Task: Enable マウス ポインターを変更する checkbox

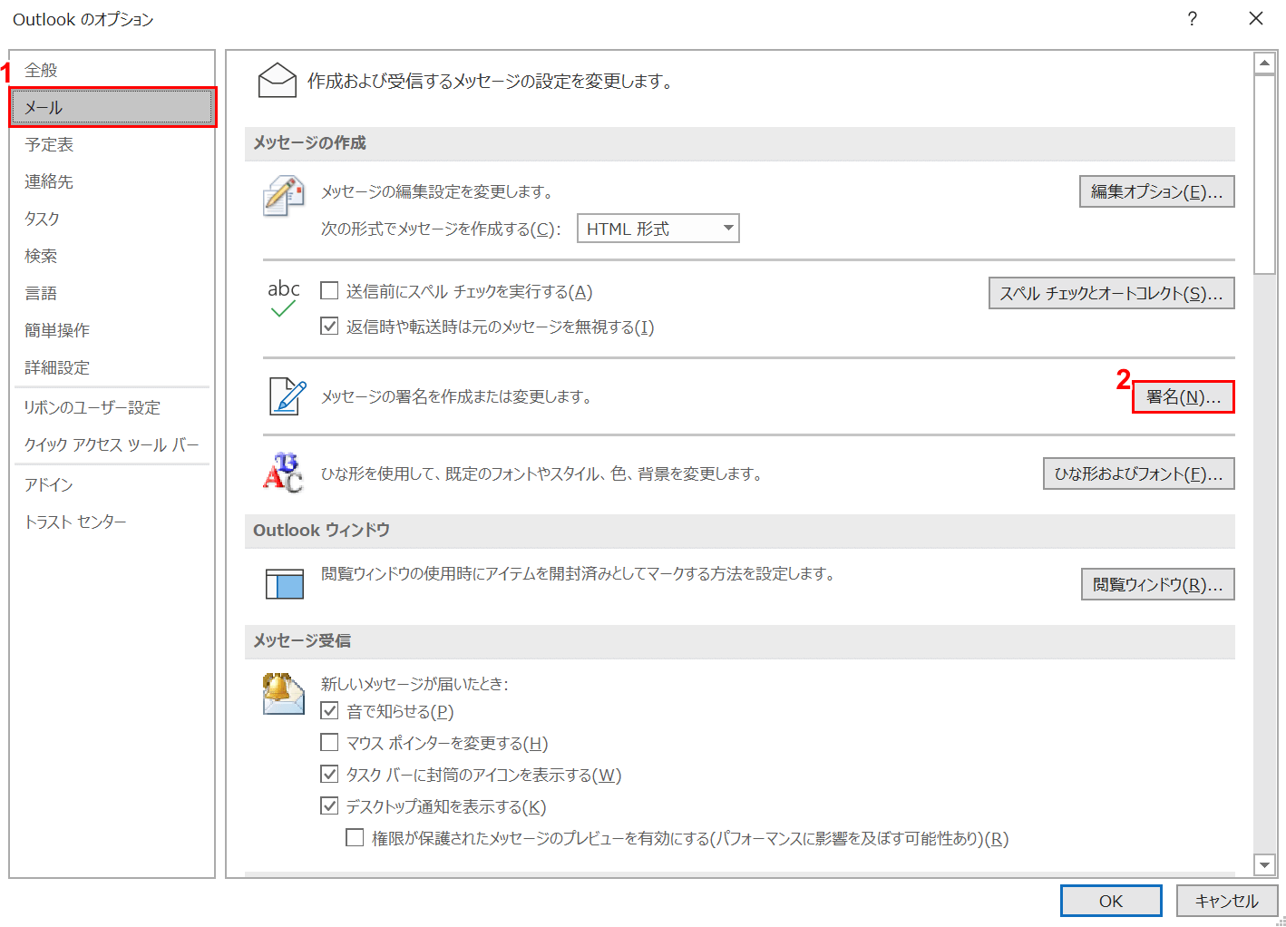Action: (330, 743)
